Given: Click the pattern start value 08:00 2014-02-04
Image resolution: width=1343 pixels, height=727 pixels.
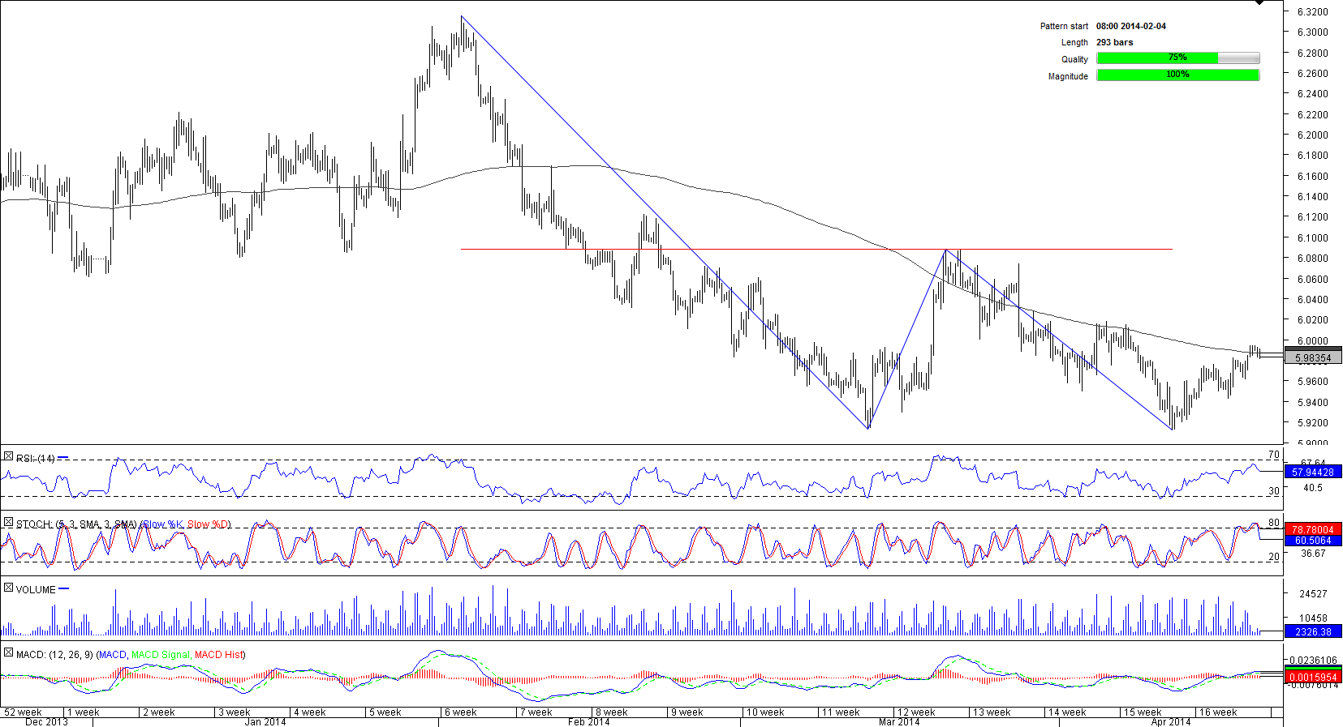Looking at the screenshot, I should [1131, 27].
